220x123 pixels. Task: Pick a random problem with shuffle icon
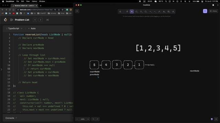[47, 20]
